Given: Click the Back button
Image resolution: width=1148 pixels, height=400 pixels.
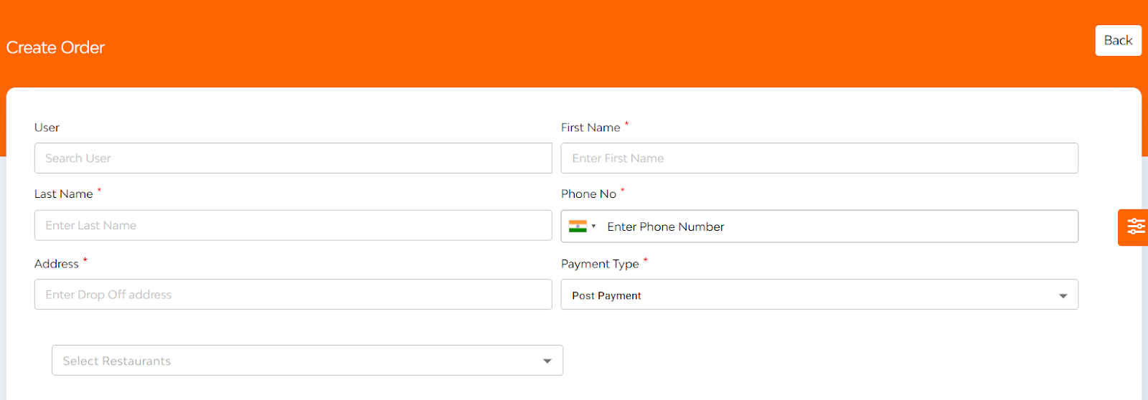Looking at the screenshot, I should pos(1118,41).
